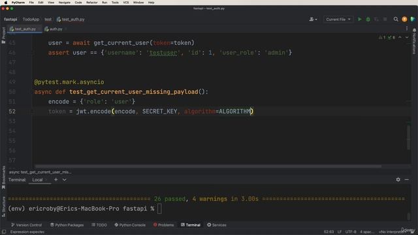Click async test_get_current_user breadcrumb below editor
This screenshot has height=235, width=418.
pos(40,172)
